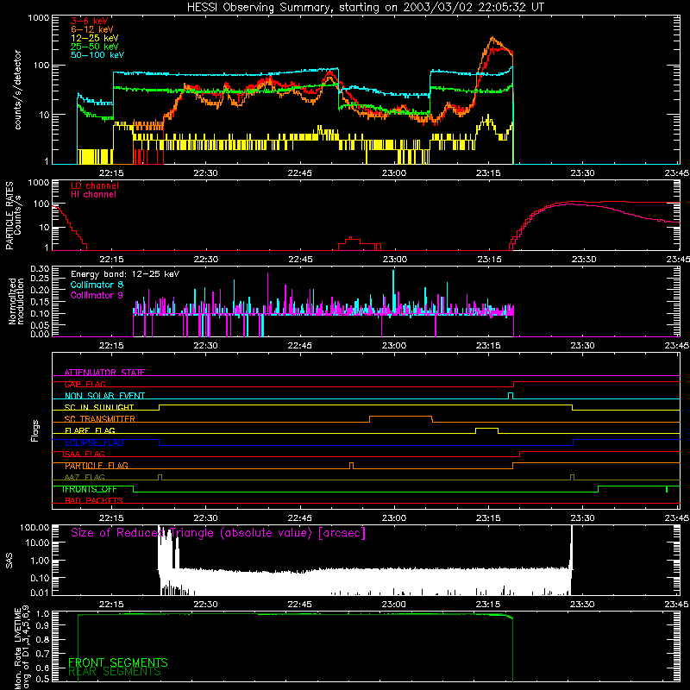This screenshot has height=690, width=690.
Task: Click the 'Normalized modulation' axis label
Action: 16,301
